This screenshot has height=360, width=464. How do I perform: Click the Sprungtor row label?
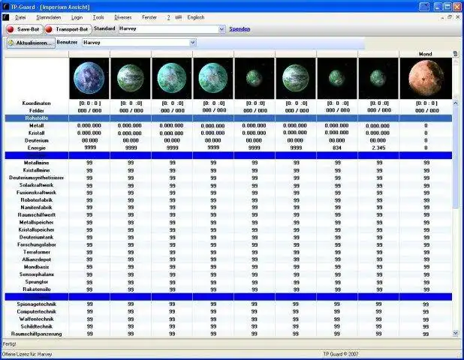(36, 282)
